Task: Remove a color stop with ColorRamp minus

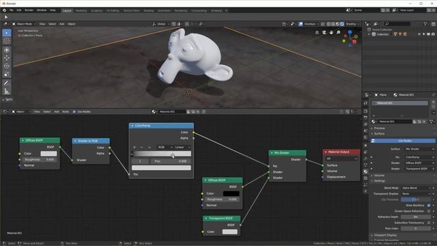Action: [141, 147]
